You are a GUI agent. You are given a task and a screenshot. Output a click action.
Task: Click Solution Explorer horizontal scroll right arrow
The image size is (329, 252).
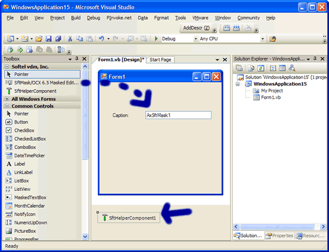tap(323, 226)
